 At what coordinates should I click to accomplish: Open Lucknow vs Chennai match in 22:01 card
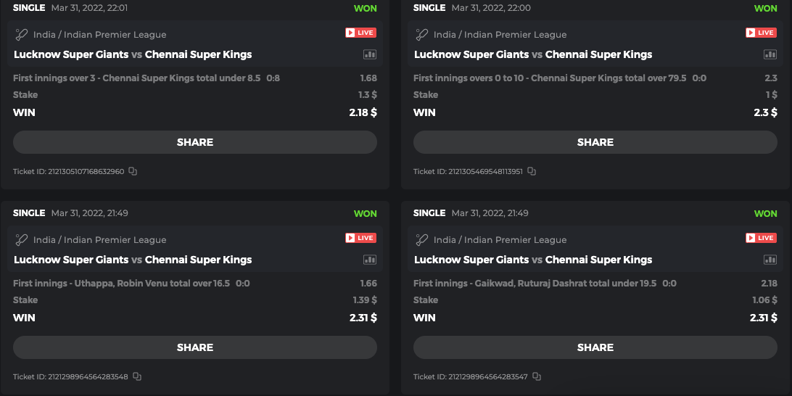(x=133, y=54)
